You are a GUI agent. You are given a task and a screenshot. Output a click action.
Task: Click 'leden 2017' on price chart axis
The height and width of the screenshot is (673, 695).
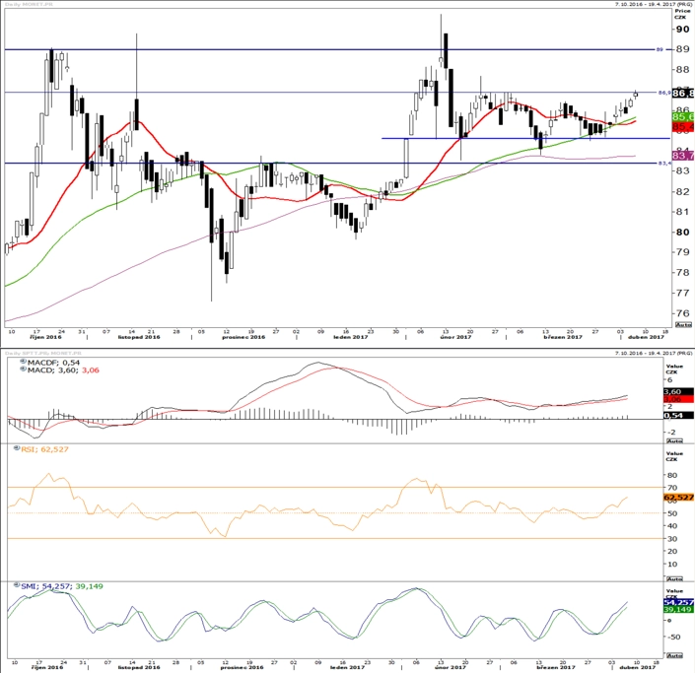tap(351, 337)
